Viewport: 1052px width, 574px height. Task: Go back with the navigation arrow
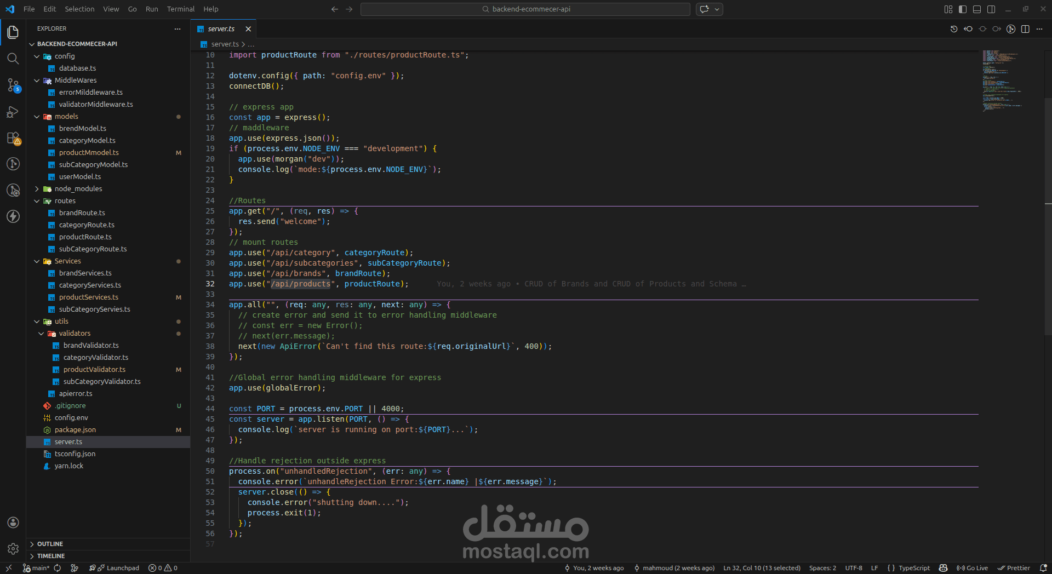[x=335, y=9]
